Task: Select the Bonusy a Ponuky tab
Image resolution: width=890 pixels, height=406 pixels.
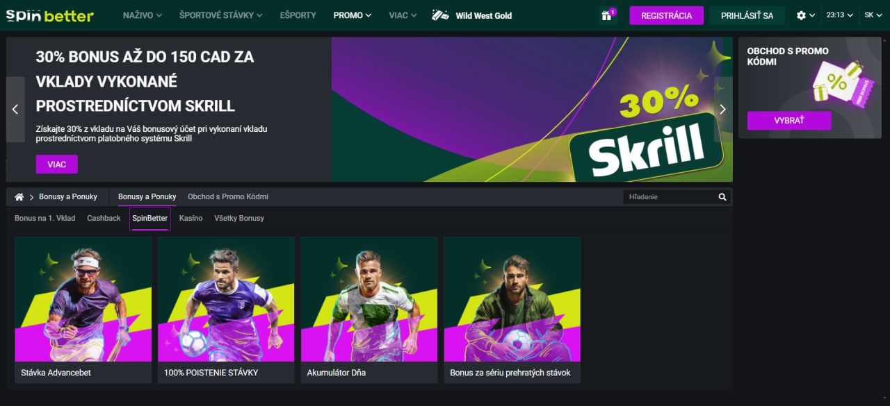Action: [147, 197]
